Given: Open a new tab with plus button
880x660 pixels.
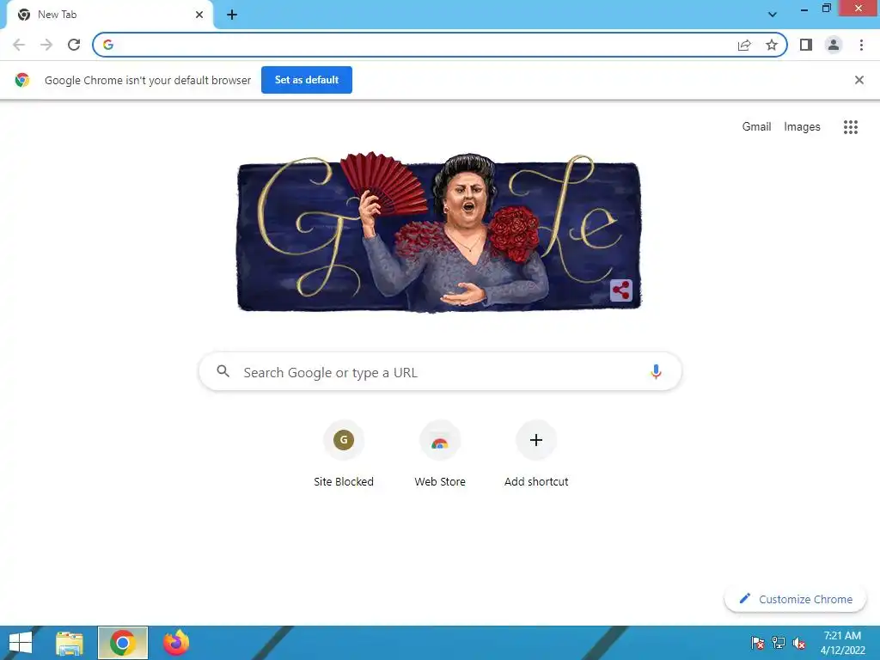Looking at the screenshot, I should [x=232, y=15].
